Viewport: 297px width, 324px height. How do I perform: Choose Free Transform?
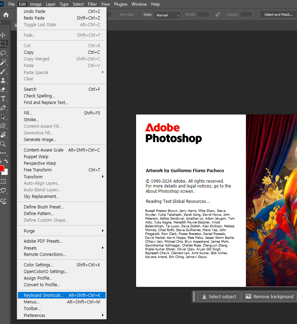[62, 170]
